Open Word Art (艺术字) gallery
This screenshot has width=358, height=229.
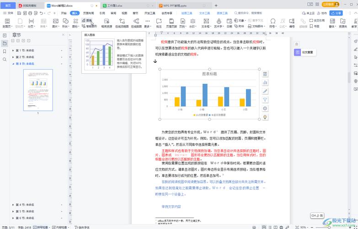219,23
